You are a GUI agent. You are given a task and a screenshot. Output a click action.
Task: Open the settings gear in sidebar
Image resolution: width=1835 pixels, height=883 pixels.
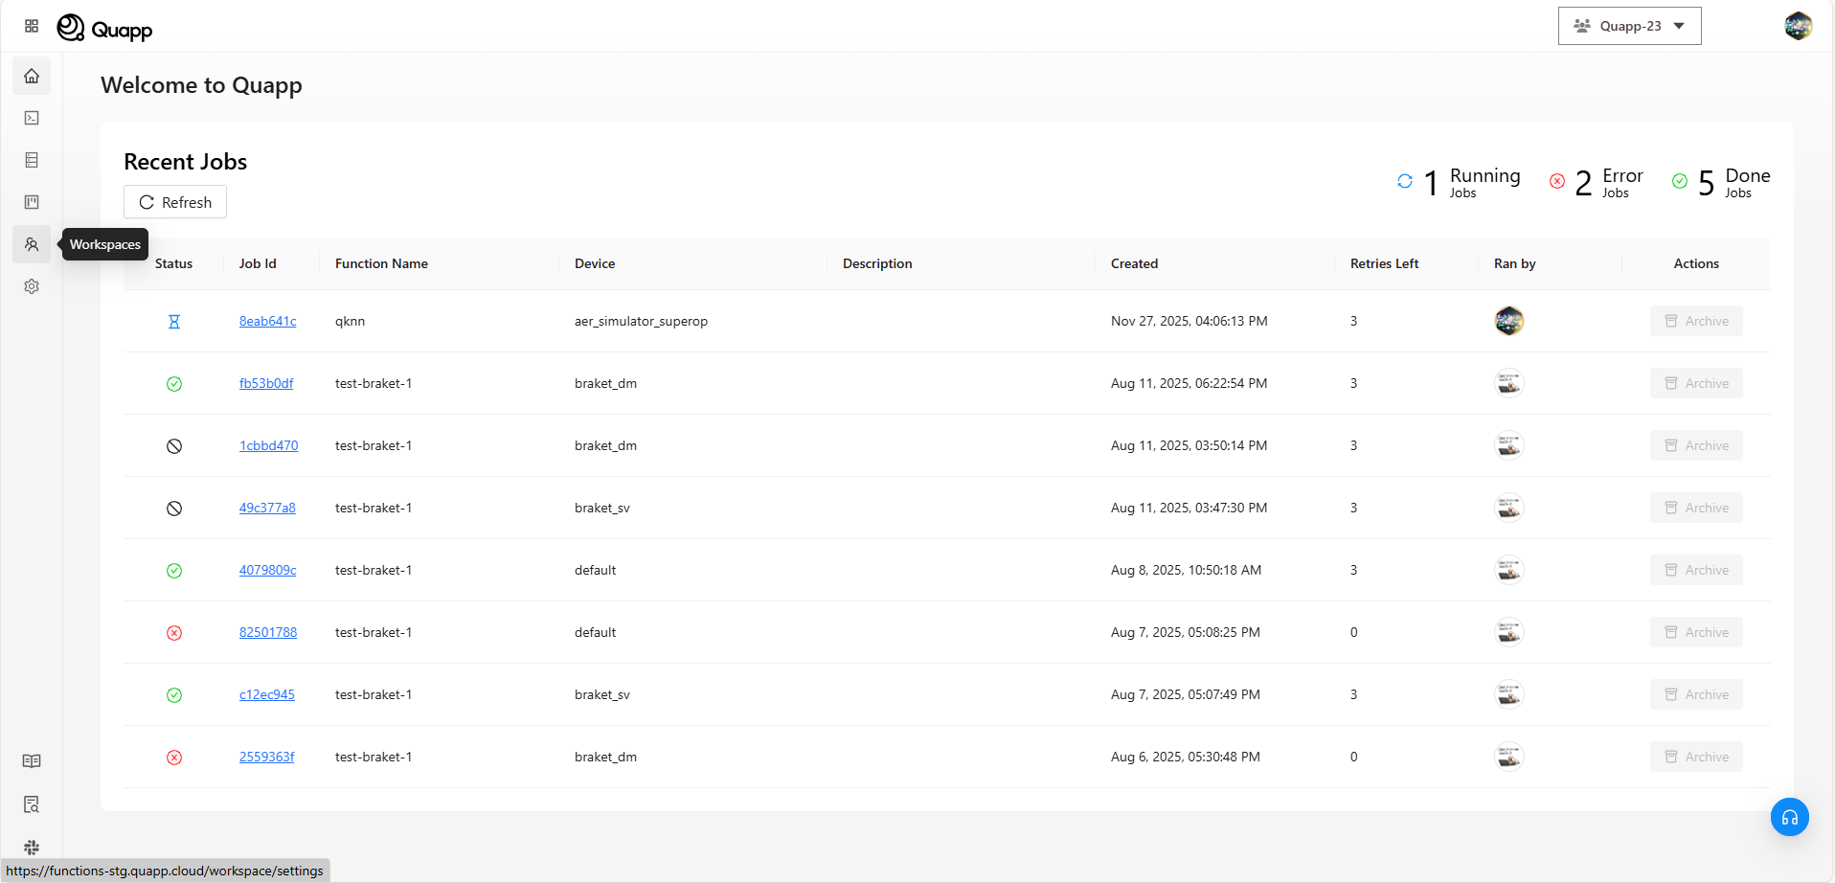[32, 286]
